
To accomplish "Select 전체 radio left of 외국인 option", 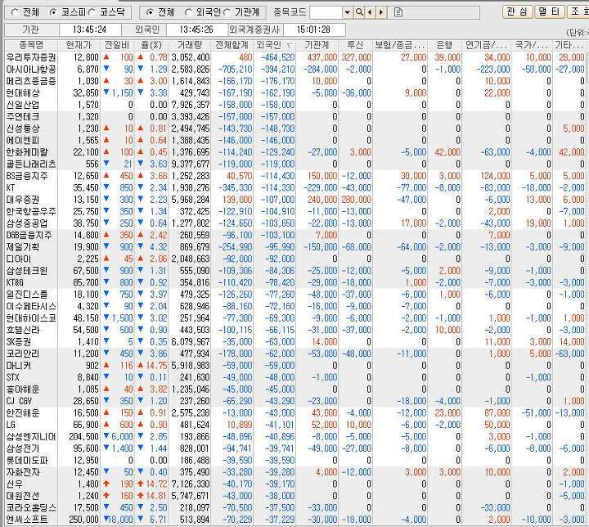I will (150, 12).
